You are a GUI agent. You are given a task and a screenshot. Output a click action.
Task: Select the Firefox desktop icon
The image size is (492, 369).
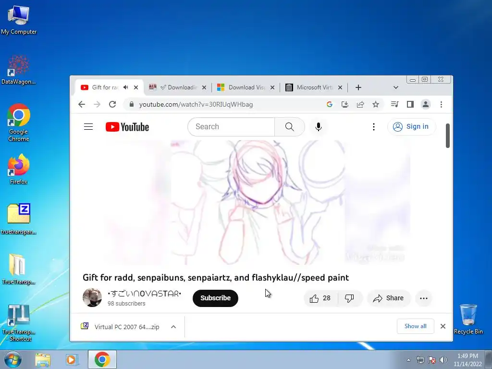pos(19,170)
